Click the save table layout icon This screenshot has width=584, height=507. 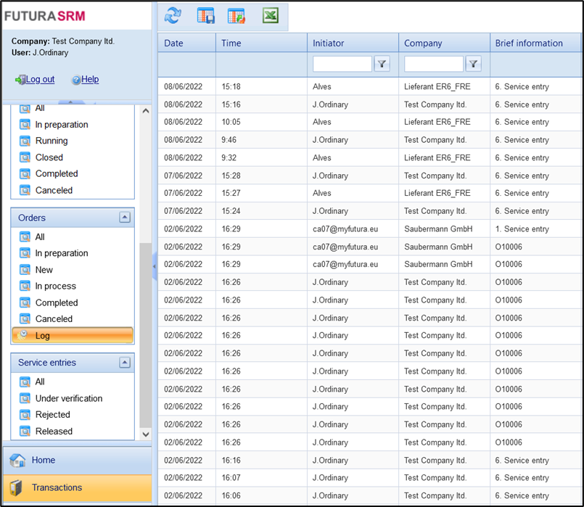tap(206, 15)
